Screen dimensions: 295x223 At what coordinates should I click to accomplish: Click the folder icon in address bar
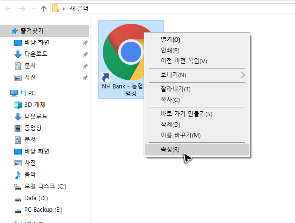55,8
